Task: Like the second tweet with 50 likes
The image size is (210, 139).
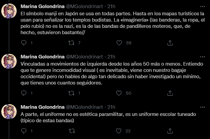Action: pos(119,93)
